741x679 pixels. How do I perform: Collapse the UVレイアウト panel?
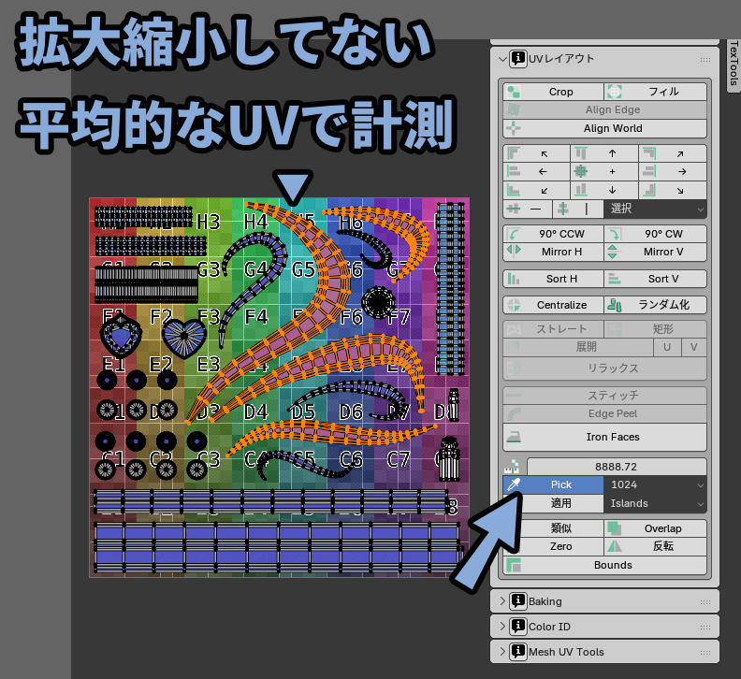pyautogui.click(x=501, y=58)
